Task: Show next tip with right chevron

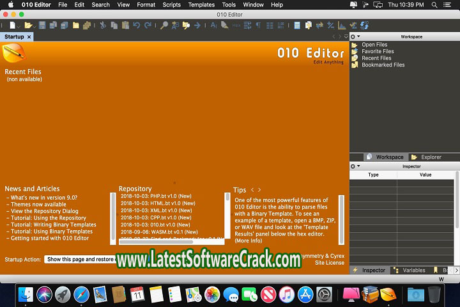Action: (x=259, y=190)
